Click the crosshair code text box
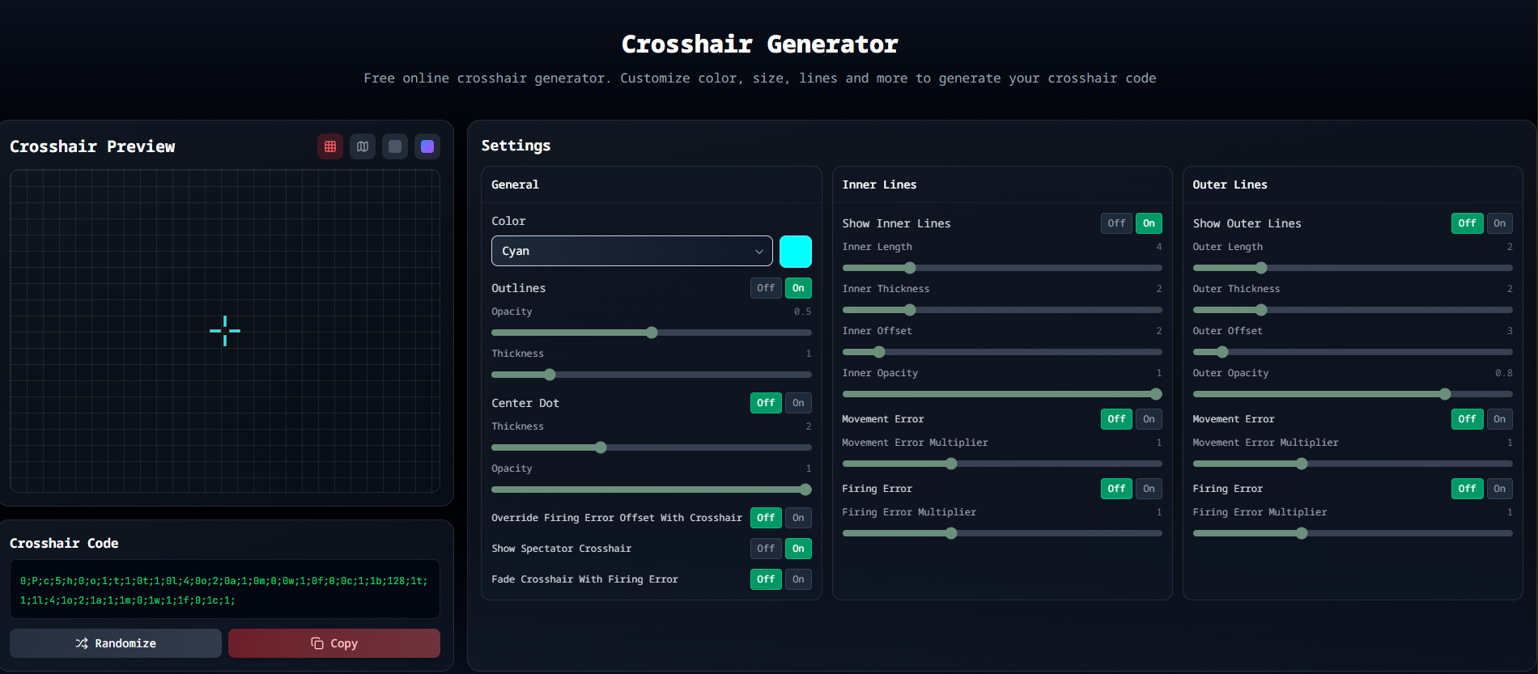This screenshot has height=674, width=1538. click(224, 590)
